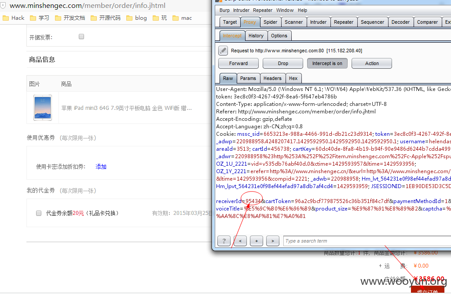This screenshot has width=451, height=294.
Task: Click the cartToken parameter in request body
Action: pyautogui.click(x=327, y=201)
